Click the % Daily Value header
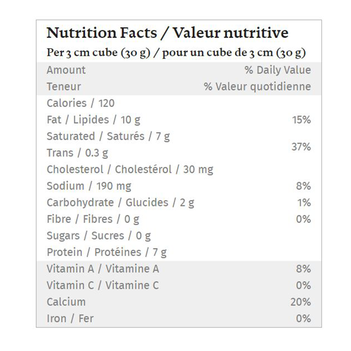Viewport: 351px width, 351px height. [278, 70]
